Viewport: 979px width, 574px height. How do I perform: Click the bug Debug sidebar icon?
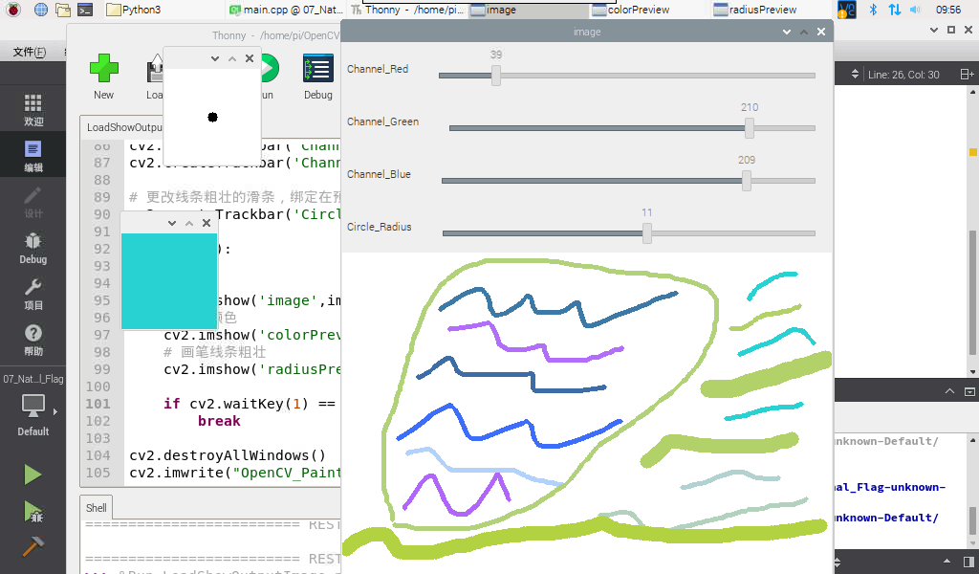click(x=33, y=248)
